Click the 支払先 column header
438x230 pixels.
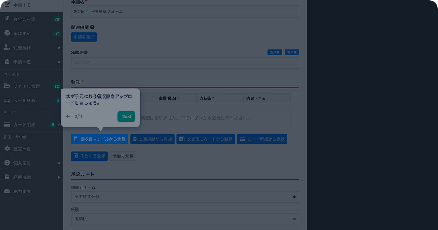tap(220, 98)
